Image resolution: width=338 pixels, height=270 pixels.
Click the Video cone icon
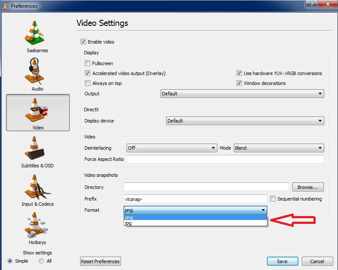37,110
